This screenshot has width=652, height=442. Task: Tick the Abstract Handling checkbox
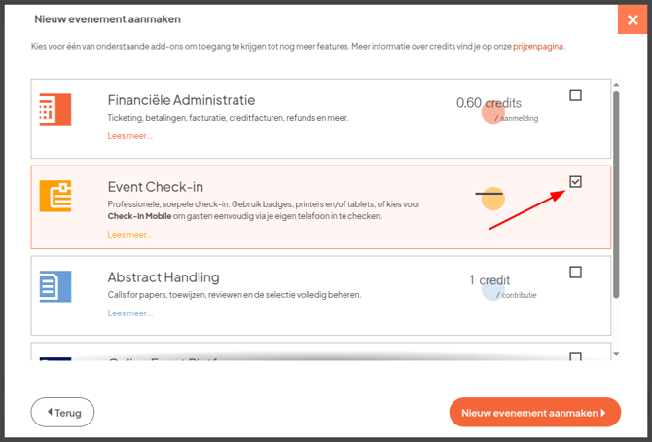pos(575,273)
